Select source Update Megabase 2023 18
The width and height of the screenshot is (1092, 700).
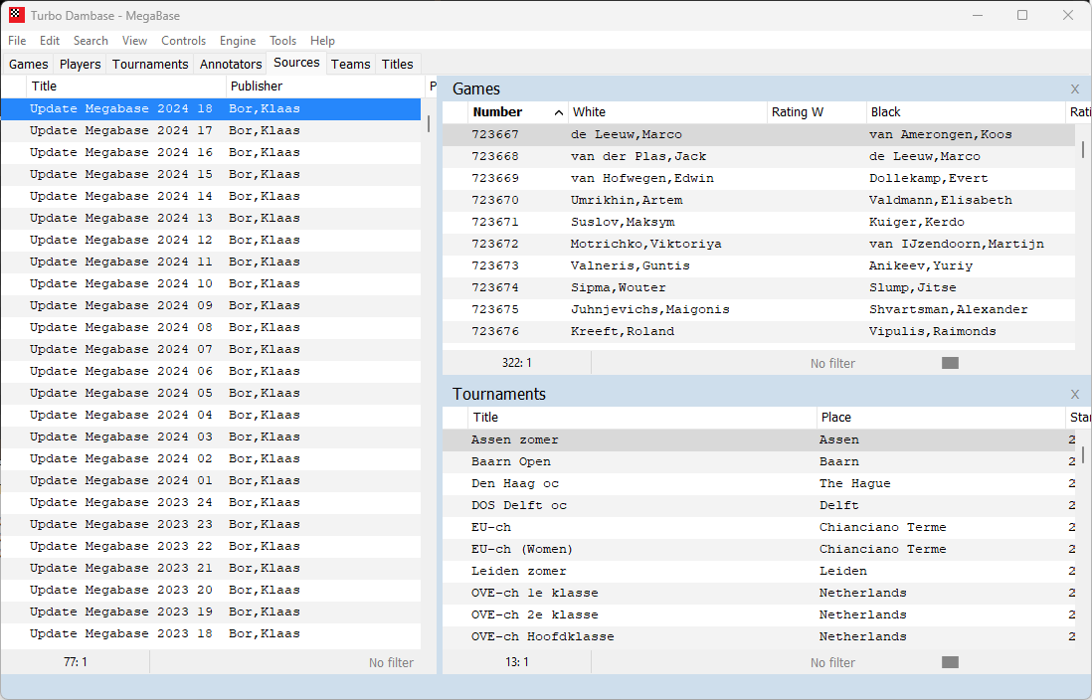pos(211,633)
